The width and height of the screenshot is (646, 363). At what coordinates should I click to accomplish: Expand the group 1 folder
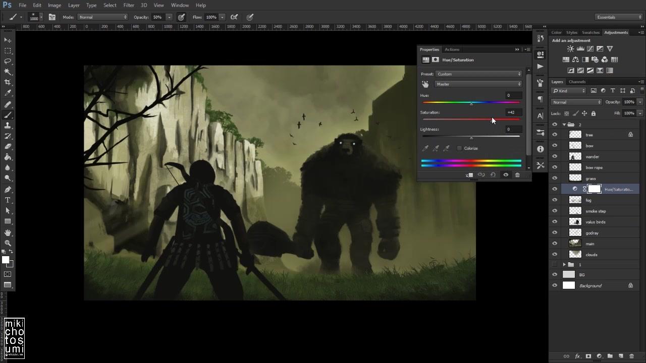click(564, 265)
